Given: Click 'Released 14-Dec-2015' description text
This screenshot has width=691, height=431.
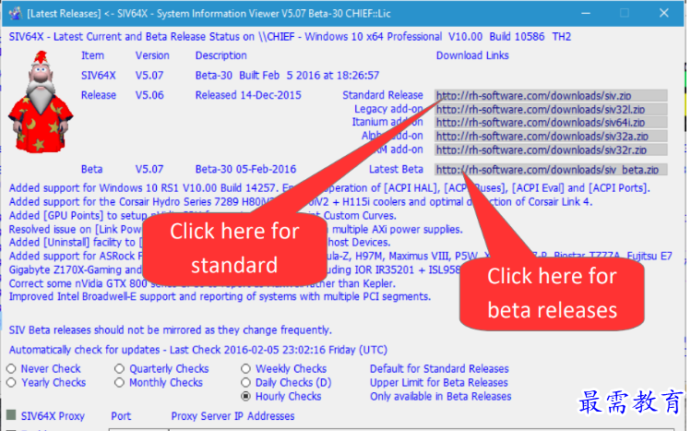Looking at the screenshot, I should pos(248,95).
